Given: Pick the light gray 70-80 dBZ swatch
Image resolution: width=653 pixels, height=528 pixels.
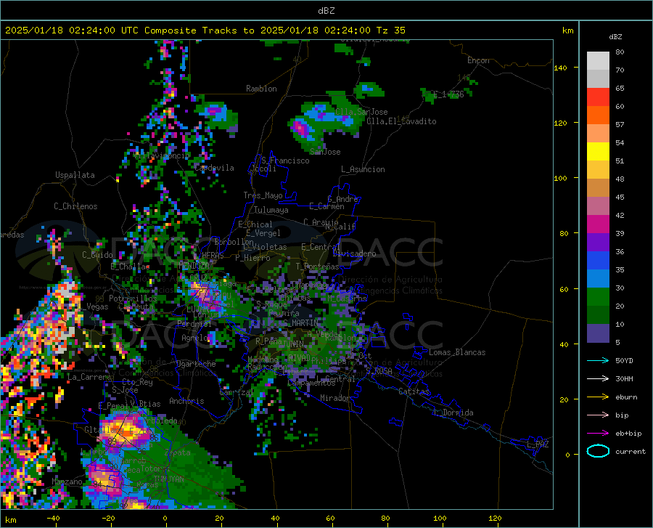Looking at the screenshot, I should (x=598, y=61).
